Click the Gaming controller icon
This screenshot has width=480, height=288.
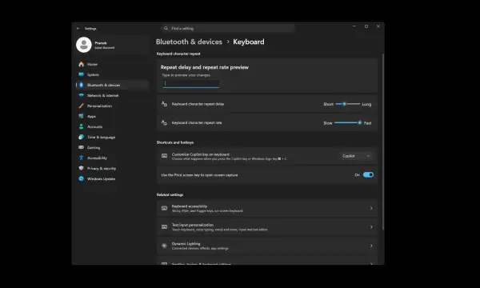click(81, 147)
